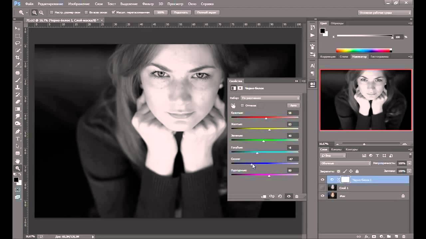Viewport: 426px width, 239px height.
Task: Select the Crop tool
Action: coord(18,58)
